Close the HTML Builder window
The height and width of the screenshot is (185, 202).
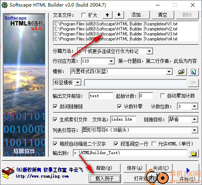coord(193,5)
